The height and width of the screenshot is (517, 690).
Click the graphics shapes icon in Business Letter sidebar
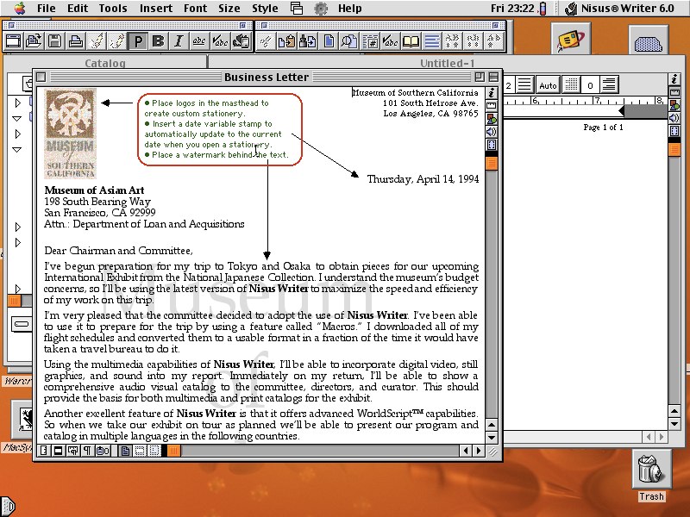pyautogui.click(x=491, y=119)
